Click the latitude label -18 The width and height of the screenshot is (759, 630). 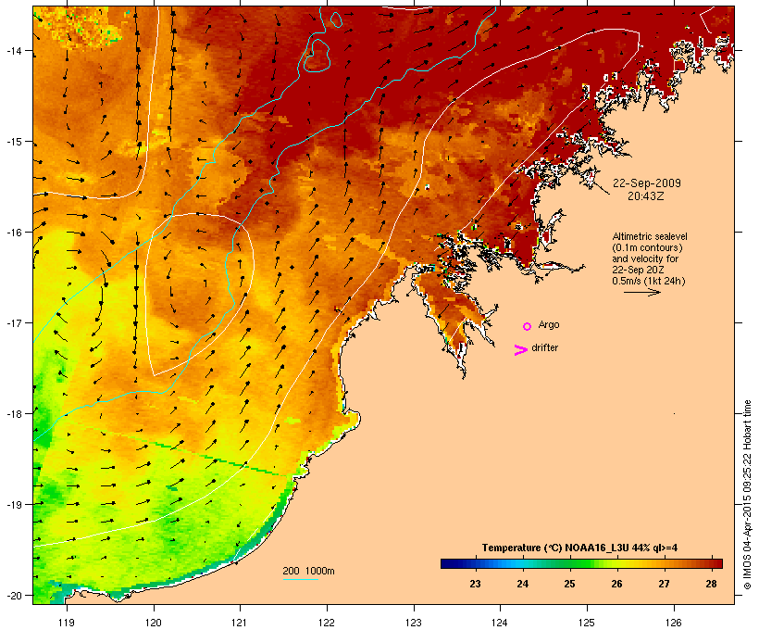pos(13,413)
